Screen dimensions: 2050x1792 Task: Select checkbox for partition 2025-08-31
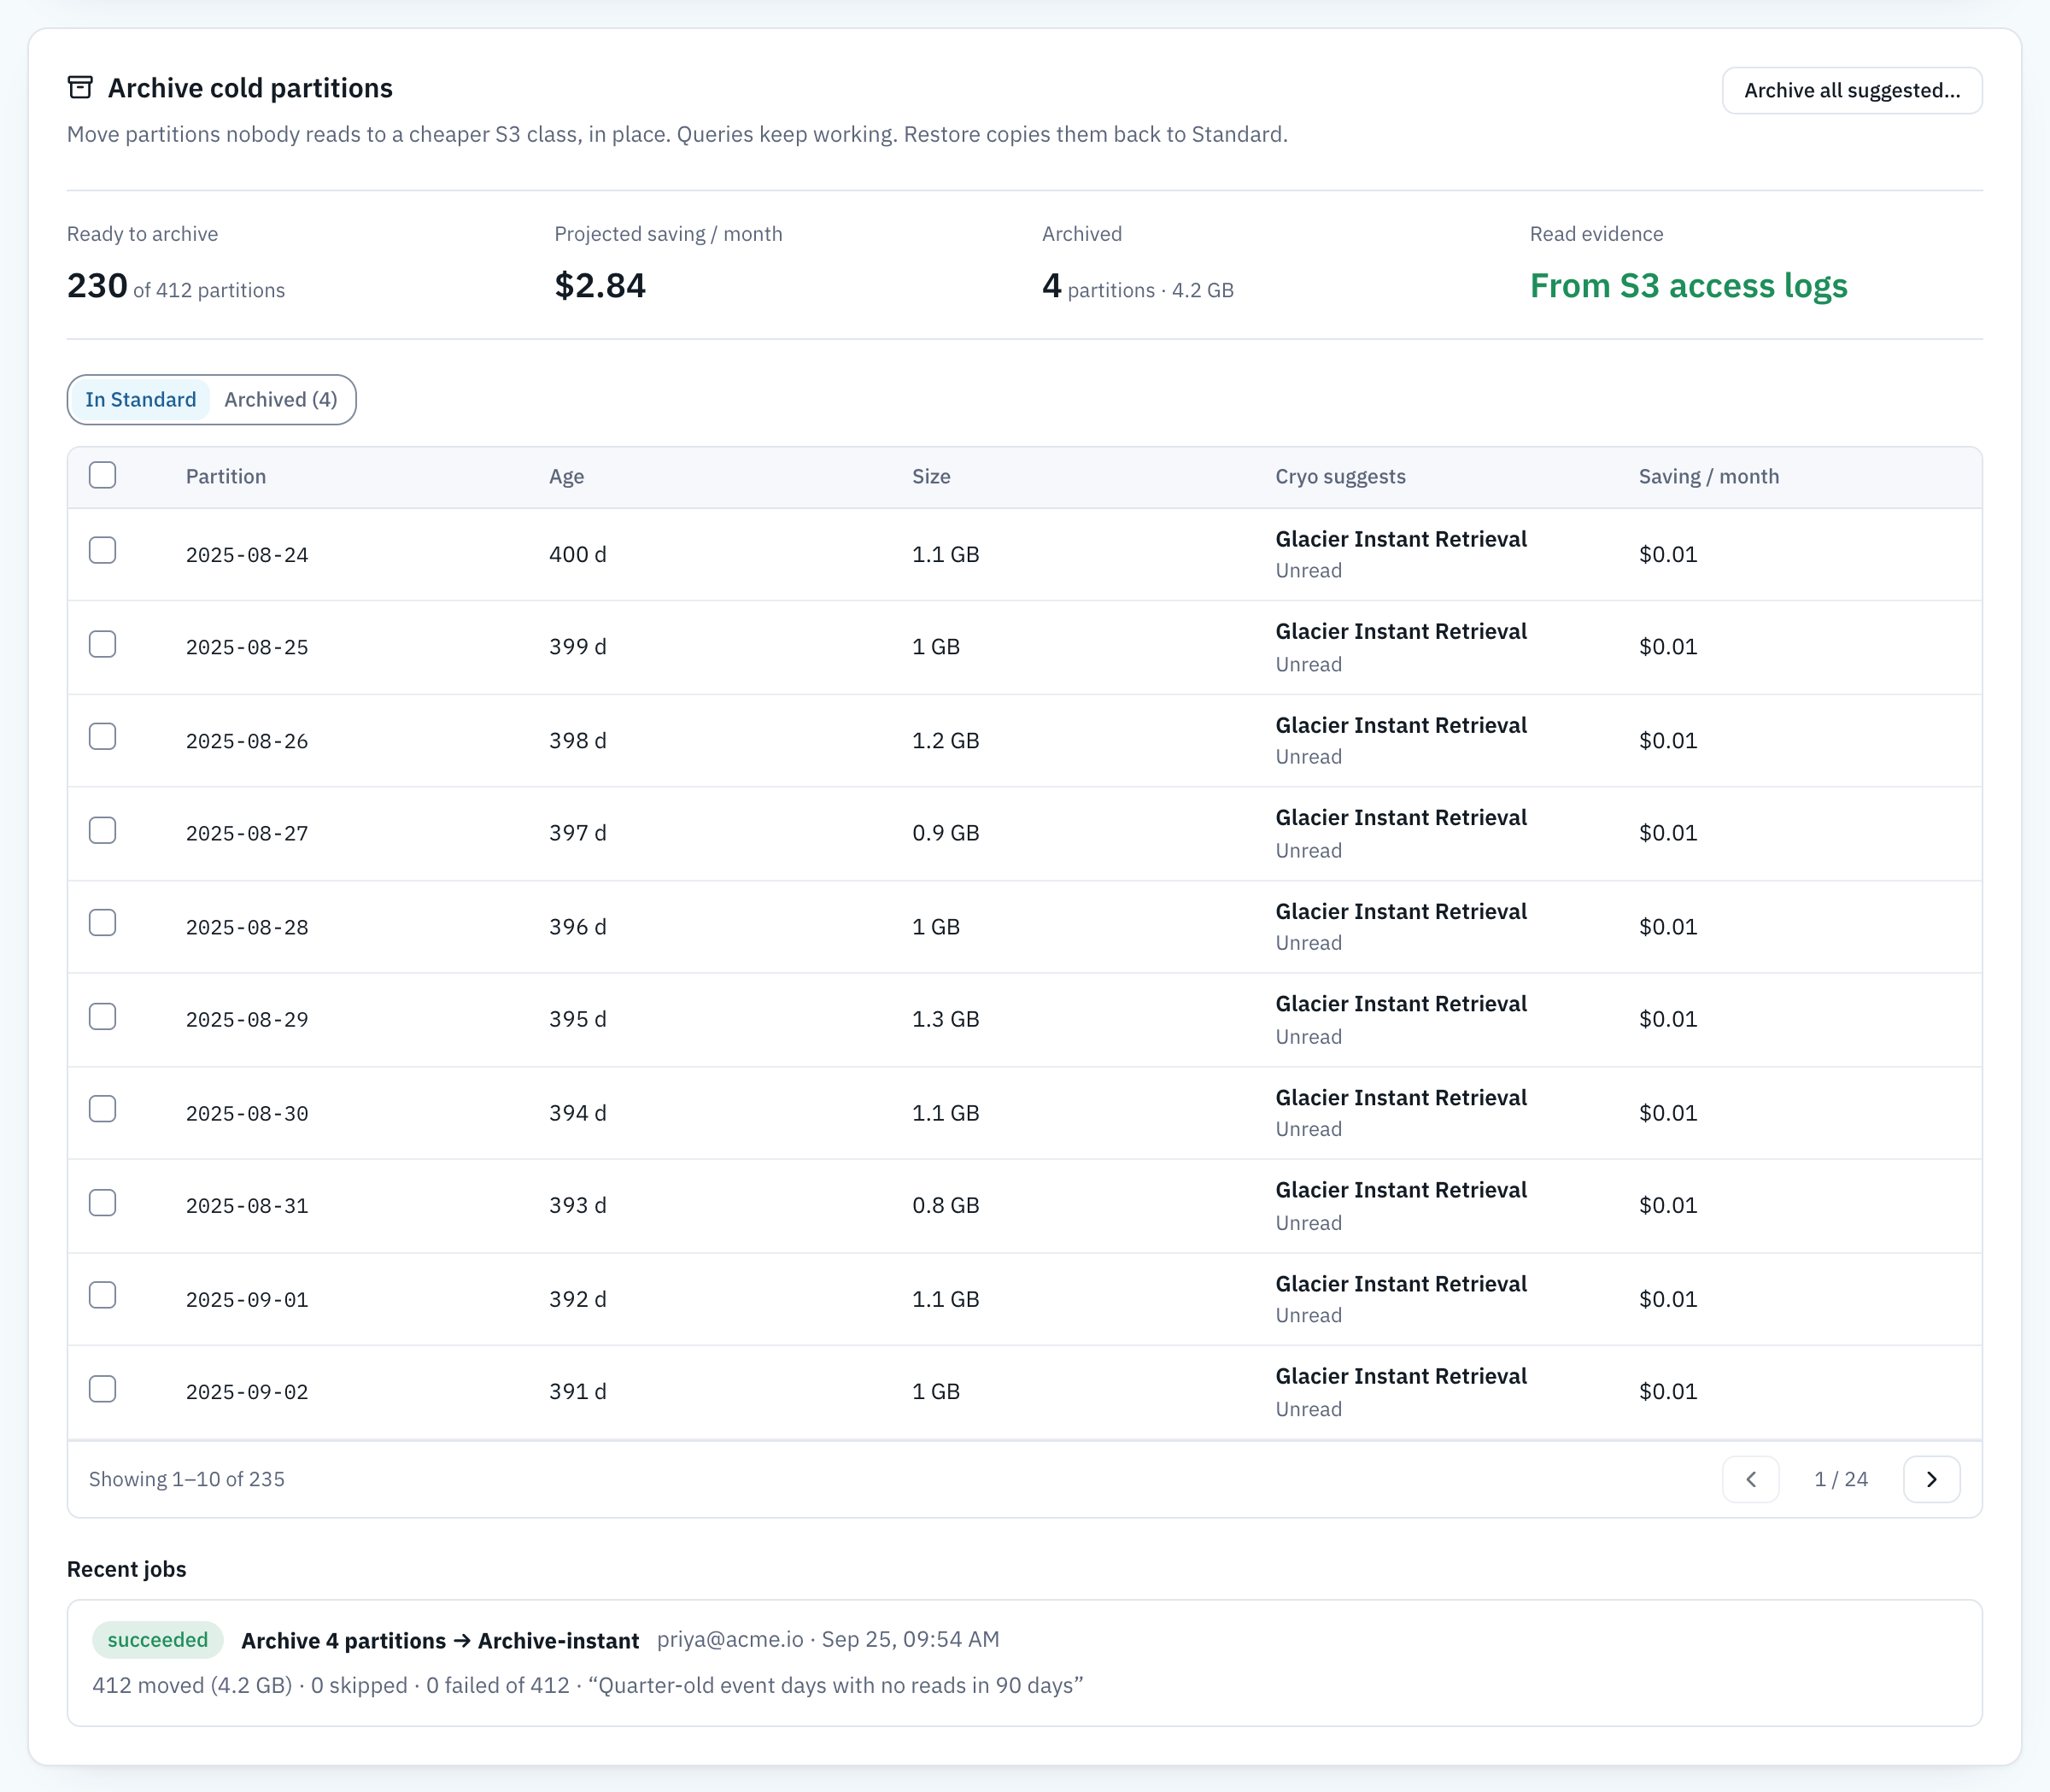tap(102, 1203)
